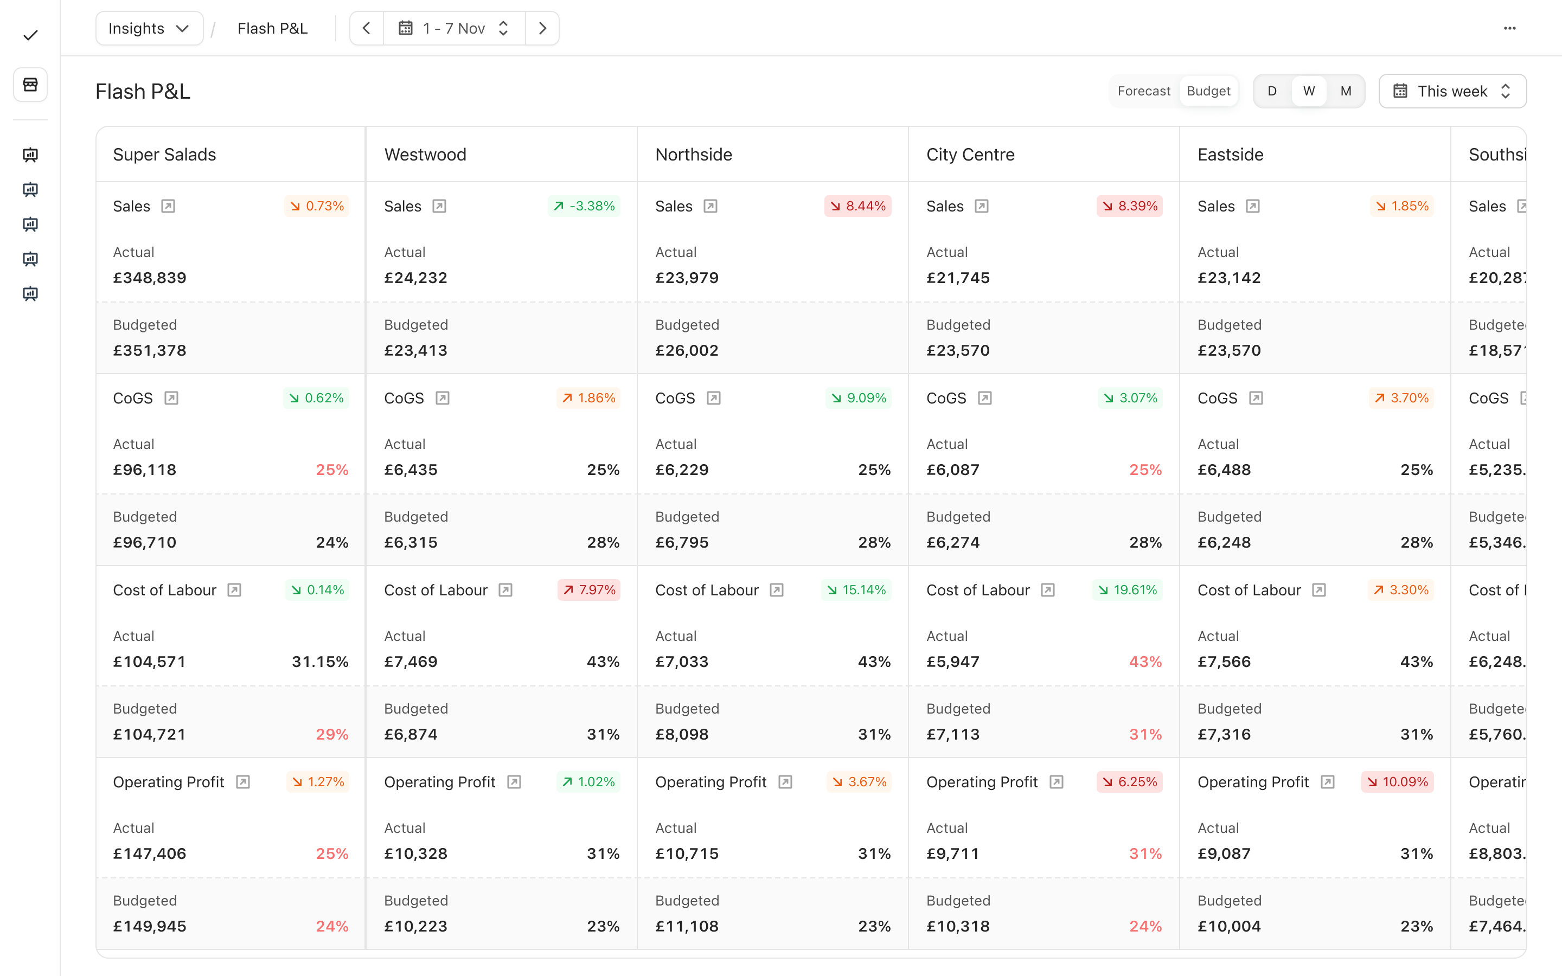
Task: Switch comparison to Budget
Action: point(1208,91)
